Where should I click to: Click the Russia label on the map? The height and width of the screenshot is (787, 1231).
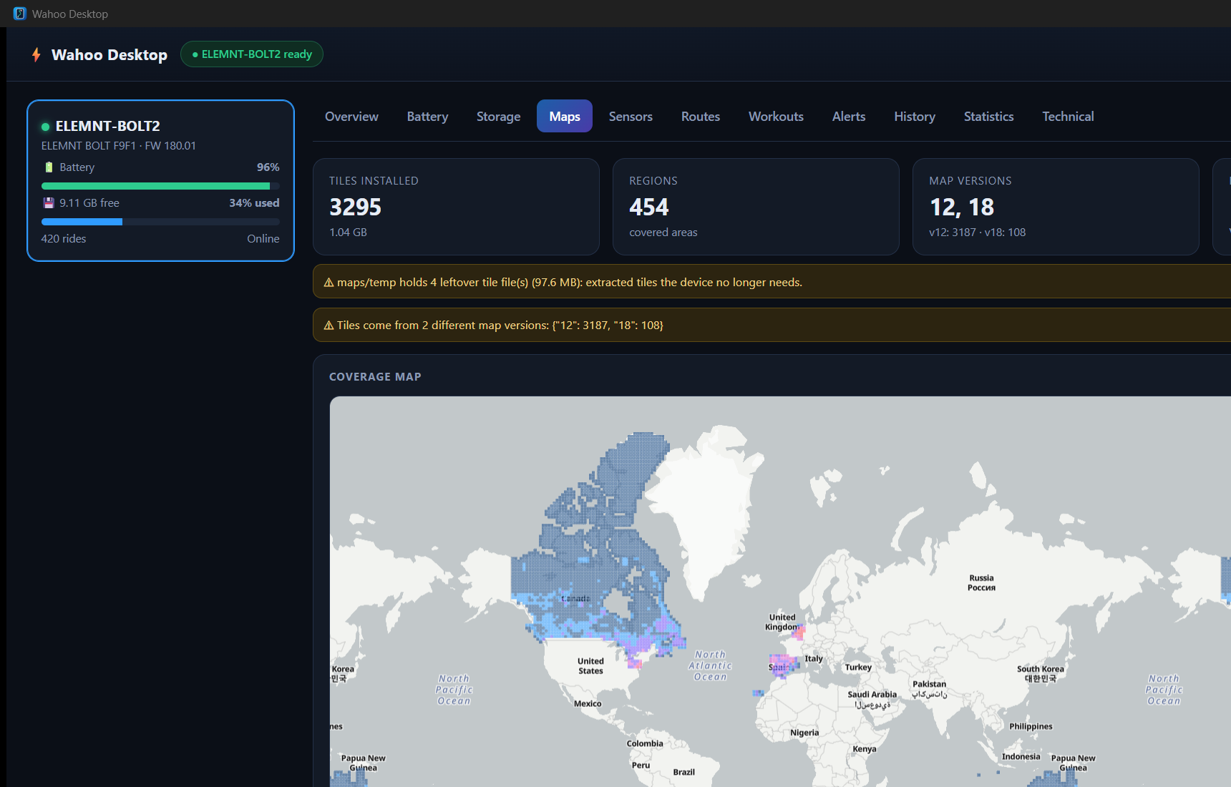click(981, 582)
